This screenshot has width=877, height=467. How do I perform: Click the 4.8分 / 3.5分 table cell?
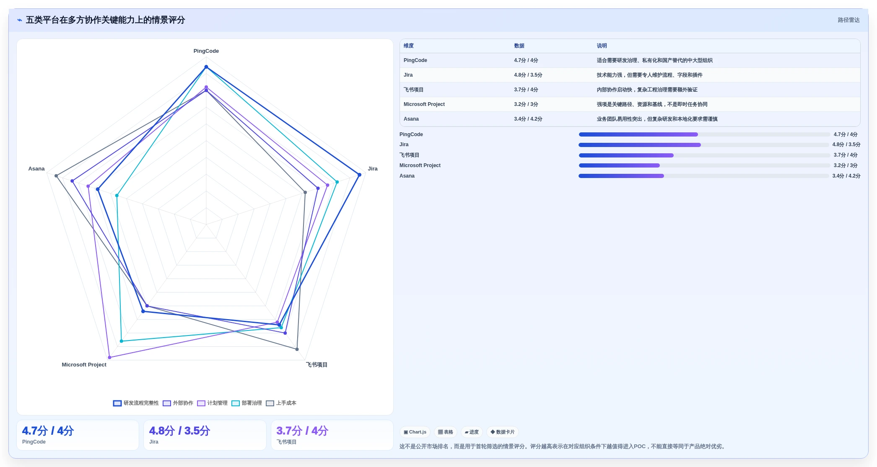[528, 75]
